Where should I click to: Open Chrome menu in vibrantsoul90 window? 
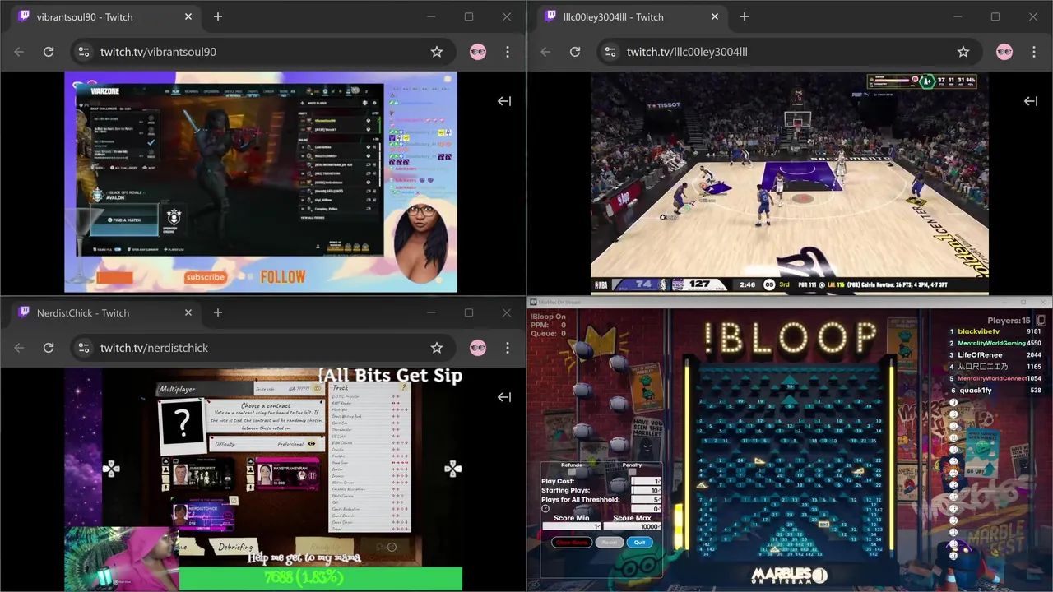[508, 52]
